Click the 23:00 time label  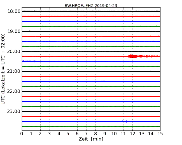tap(14, 111)
